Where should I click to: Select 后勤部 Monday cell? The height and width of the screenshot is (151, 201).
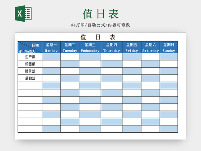51,78
